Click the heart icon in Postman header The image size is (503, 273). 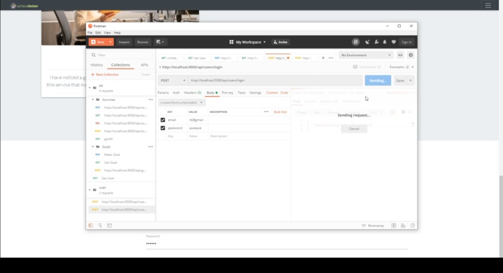click(394, 42)
